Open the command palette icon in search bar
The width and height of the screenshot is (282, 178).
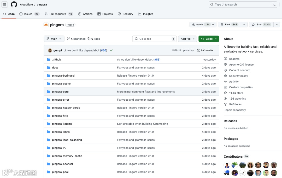[x=274, y=4]
